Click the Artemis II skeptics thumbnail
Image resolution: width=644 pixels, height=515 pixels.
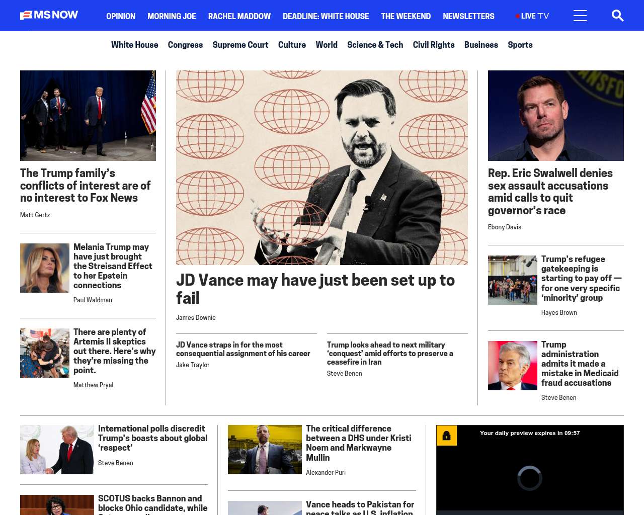[x=45, y=353]
